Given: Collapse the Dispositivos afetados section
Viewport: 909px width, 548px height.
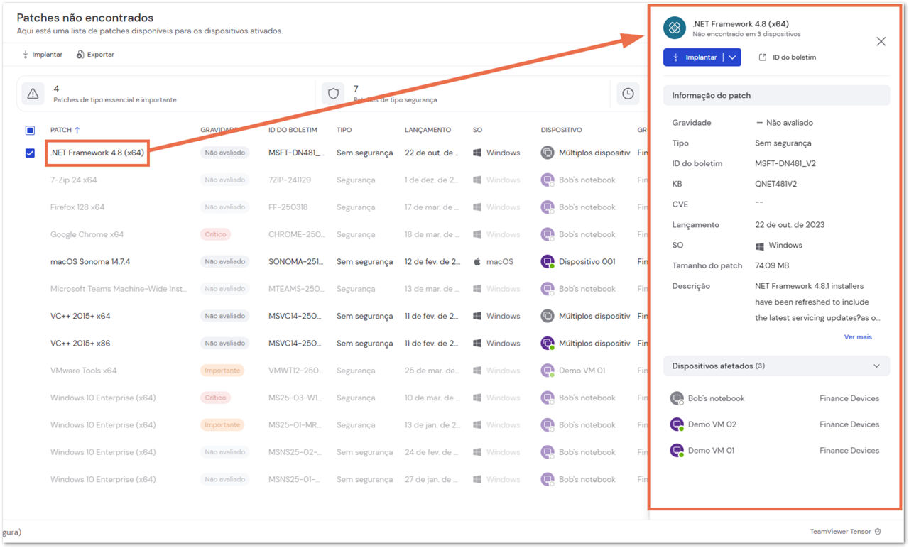Looking at the screenshot, I should [x=876, y=366].
